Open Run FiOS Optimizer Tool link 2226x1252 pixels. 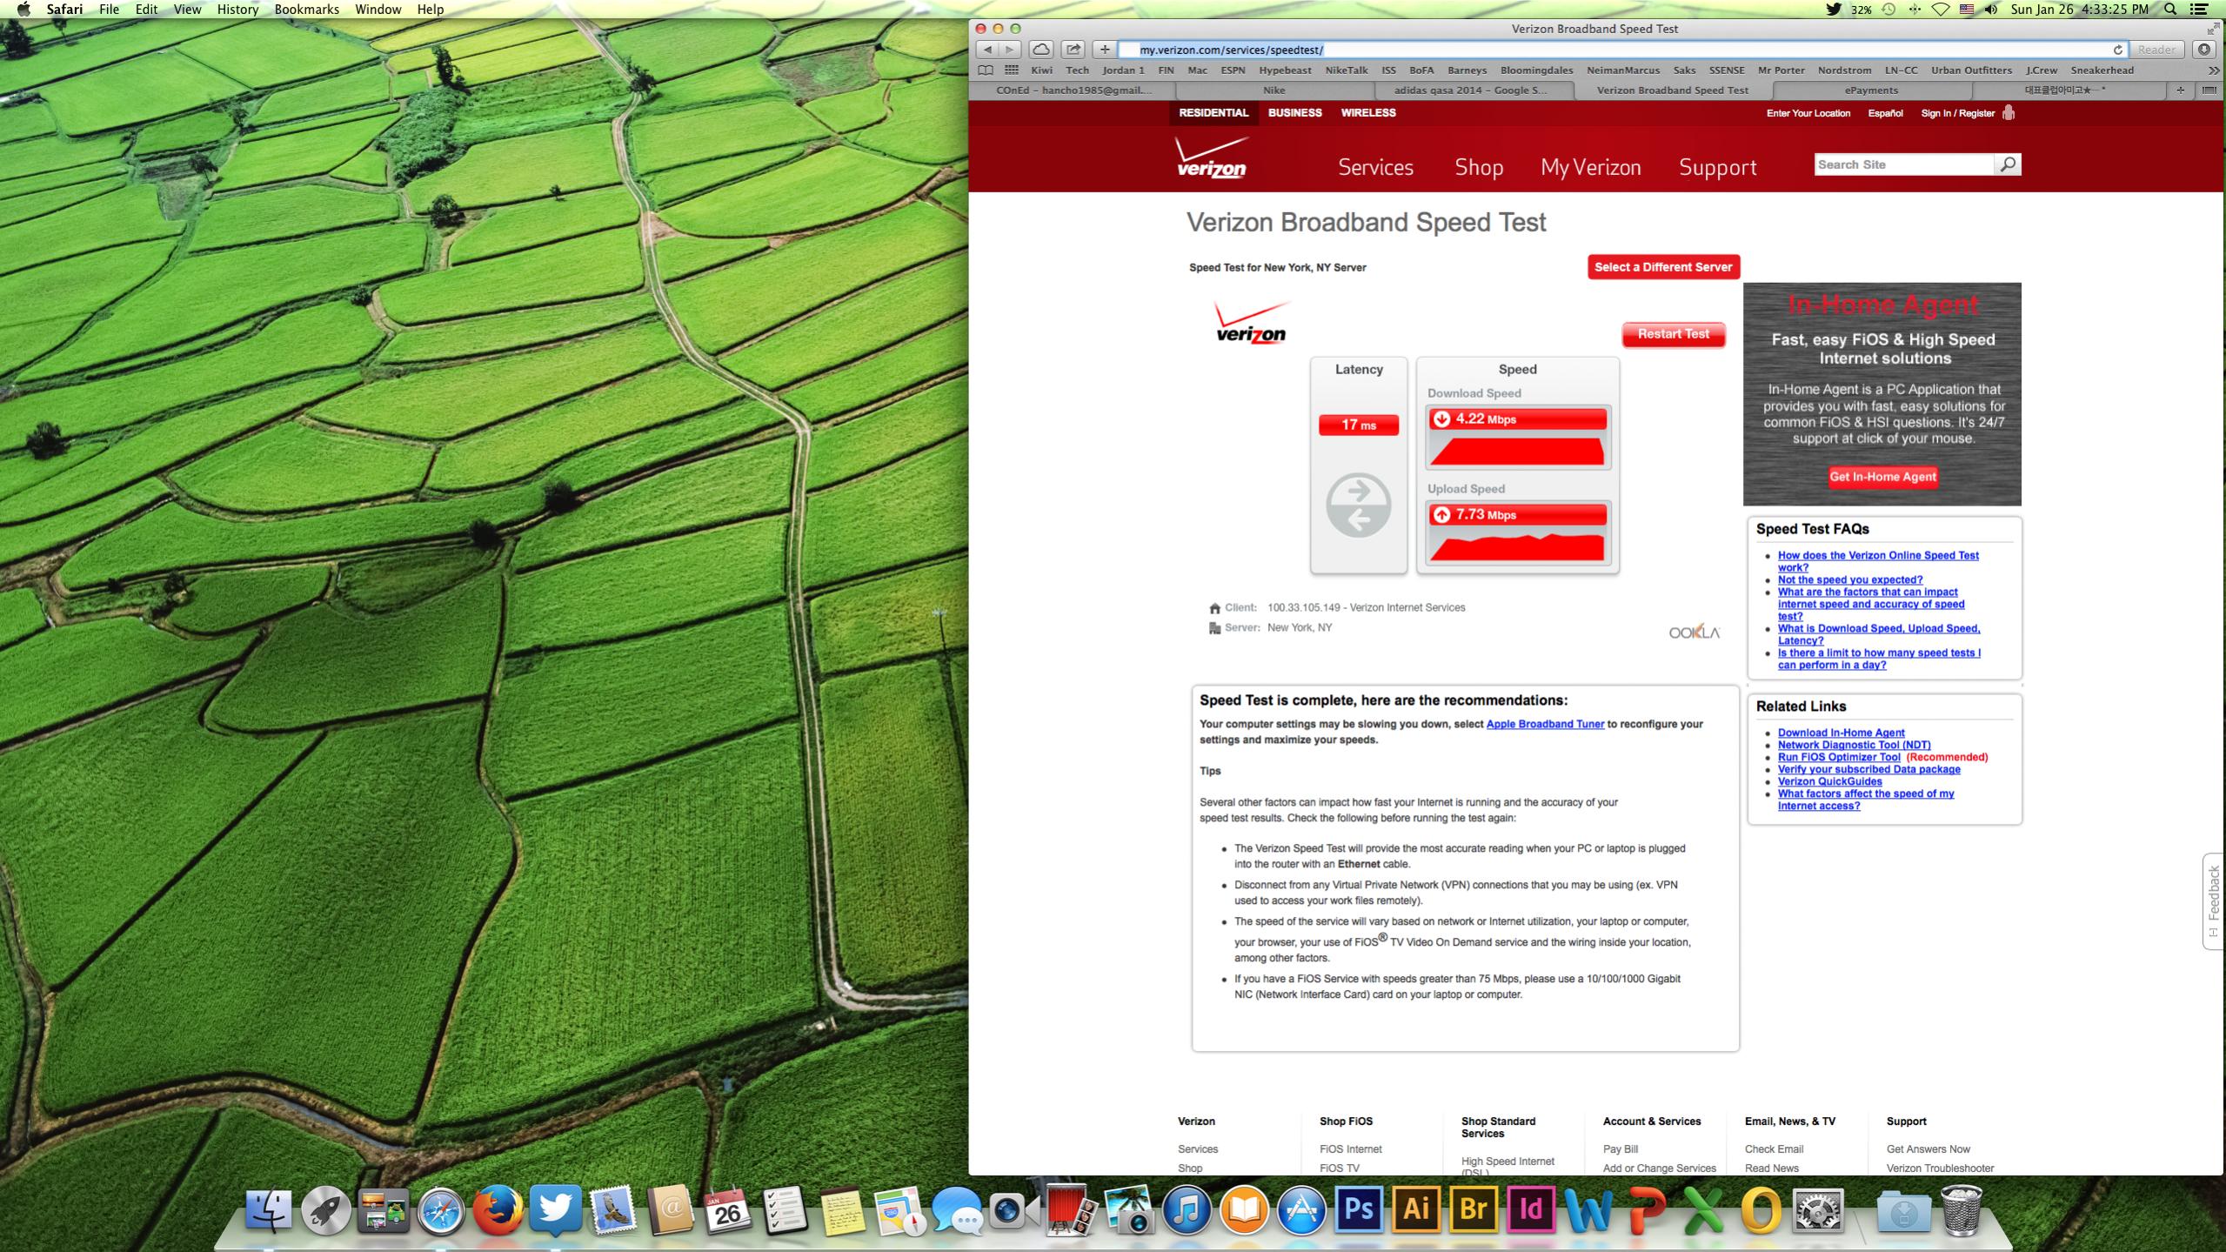coord(1839,757)
